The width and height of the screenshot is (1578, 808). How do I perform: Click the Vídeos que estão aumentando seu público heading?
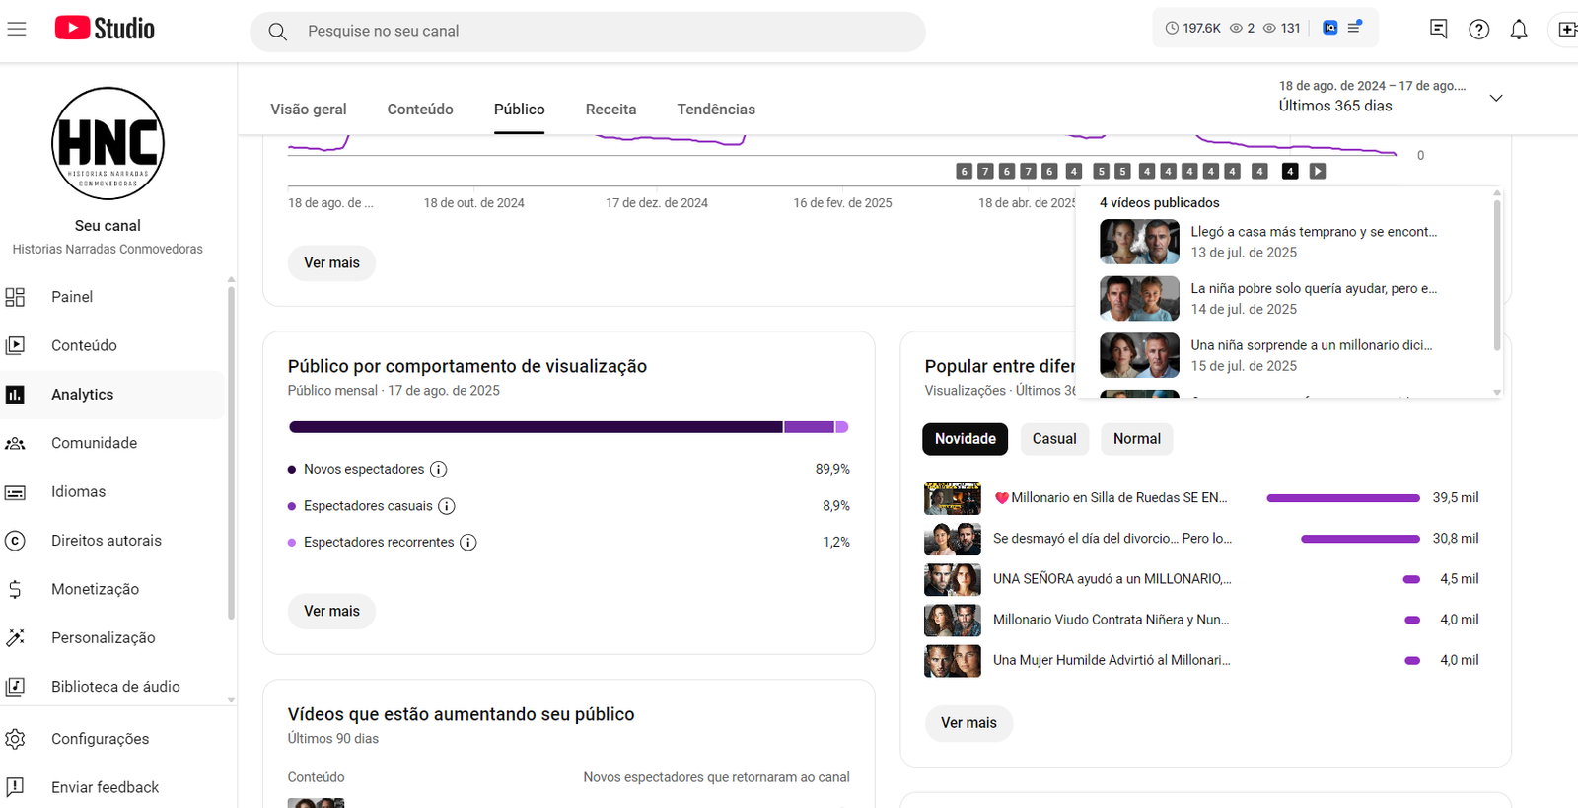click(461, 714)
